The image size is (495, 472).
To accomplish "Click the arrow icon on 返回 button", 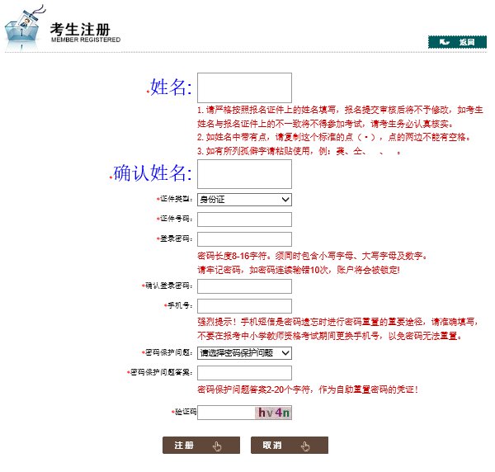I will coord(444,41).
